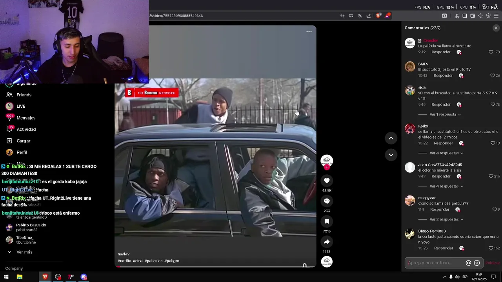Reply to sida's comment

pyautogui.click(x=441, y=105)
